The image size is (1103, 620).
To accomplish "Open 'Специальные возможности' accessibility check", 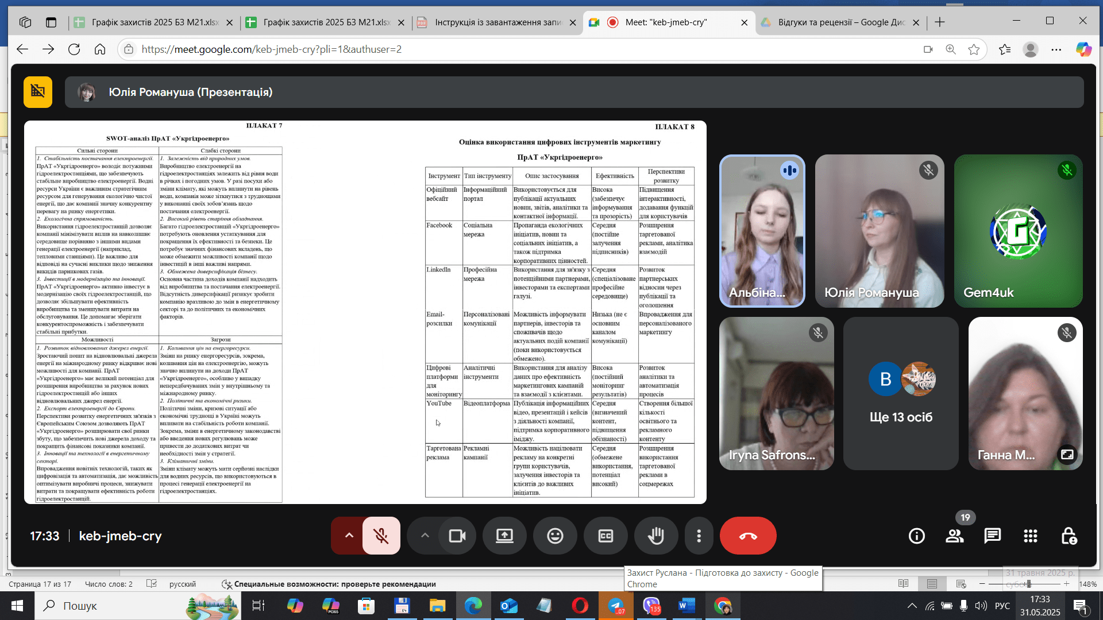I will pos(329,584).
